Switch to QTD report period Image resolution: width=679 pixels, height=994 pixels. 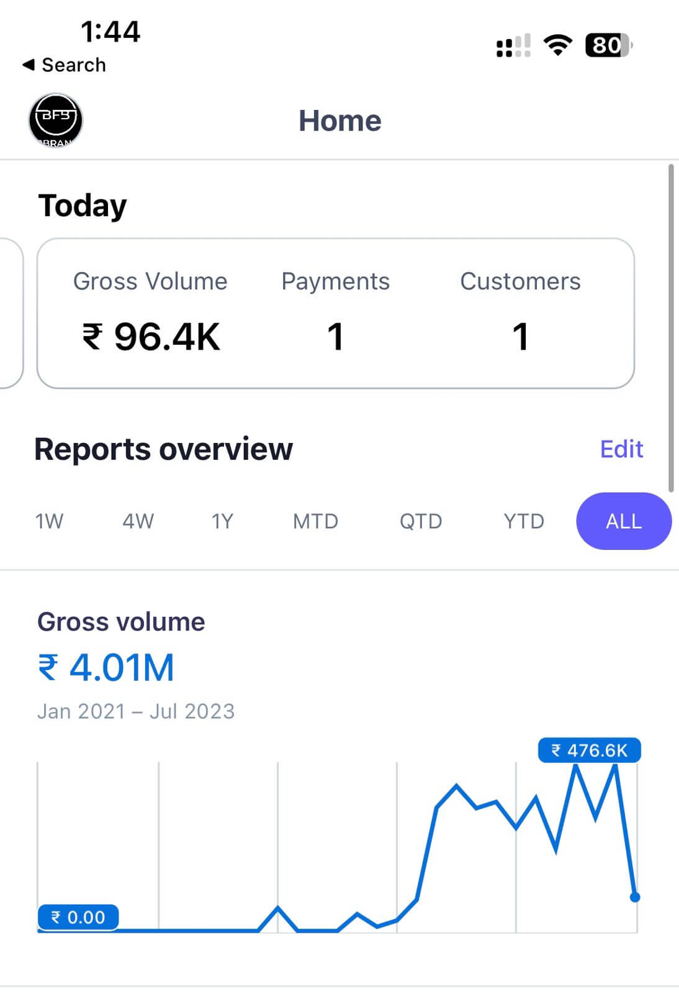point(421,521)
